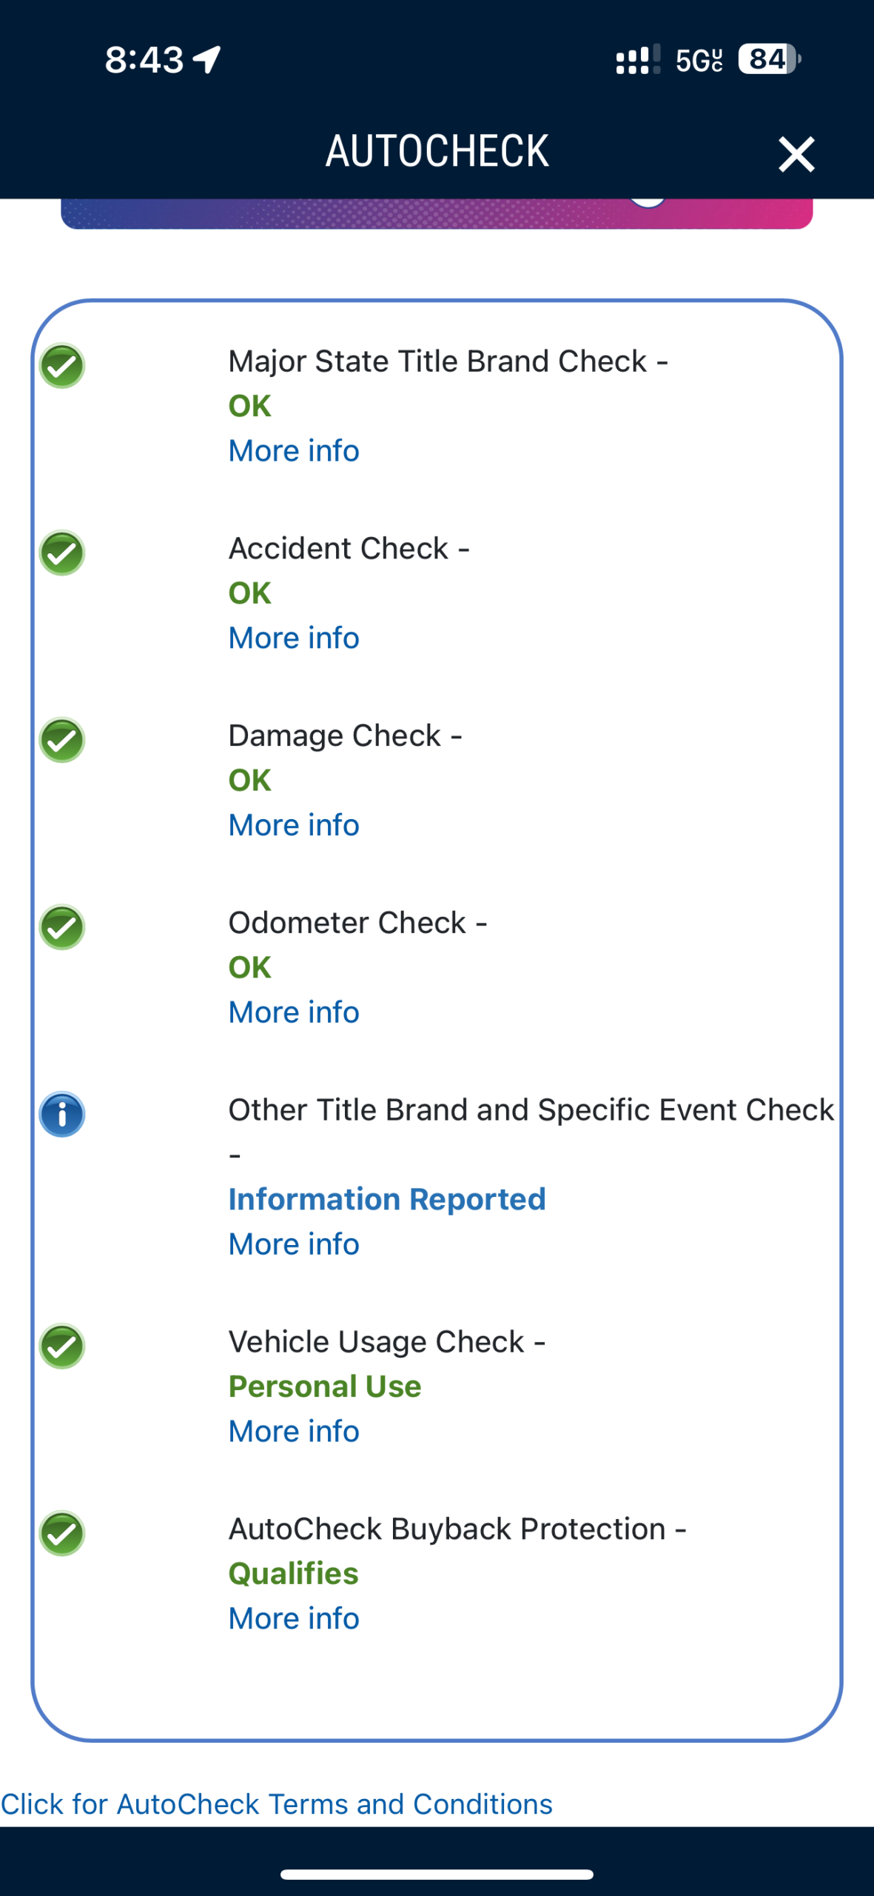Open More info under Odometer Check
Viewport: 874px width, 1896px height.
(x=294, y=1012)
